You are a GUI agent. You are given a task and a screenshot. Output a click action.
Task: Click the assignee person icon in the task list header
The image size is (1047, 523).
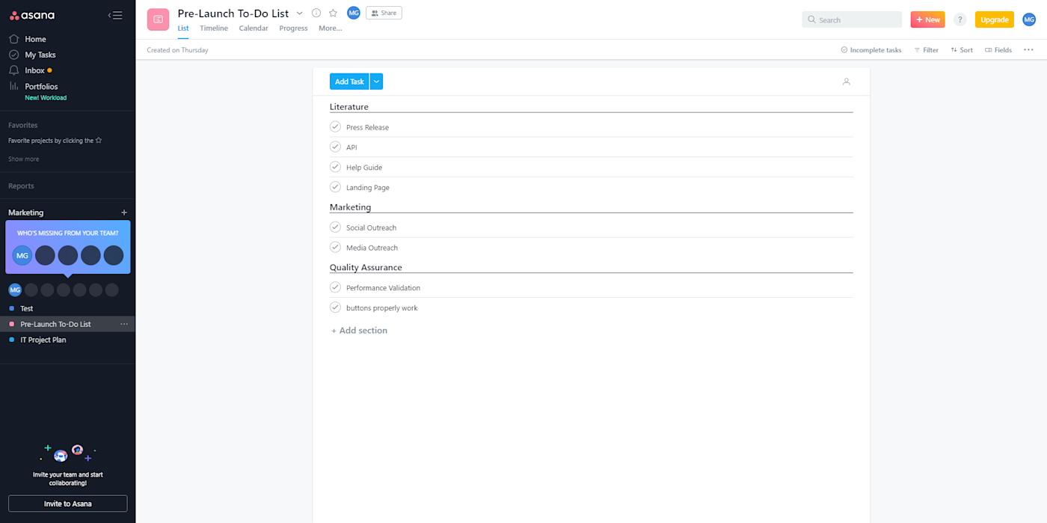pos(847,82)
